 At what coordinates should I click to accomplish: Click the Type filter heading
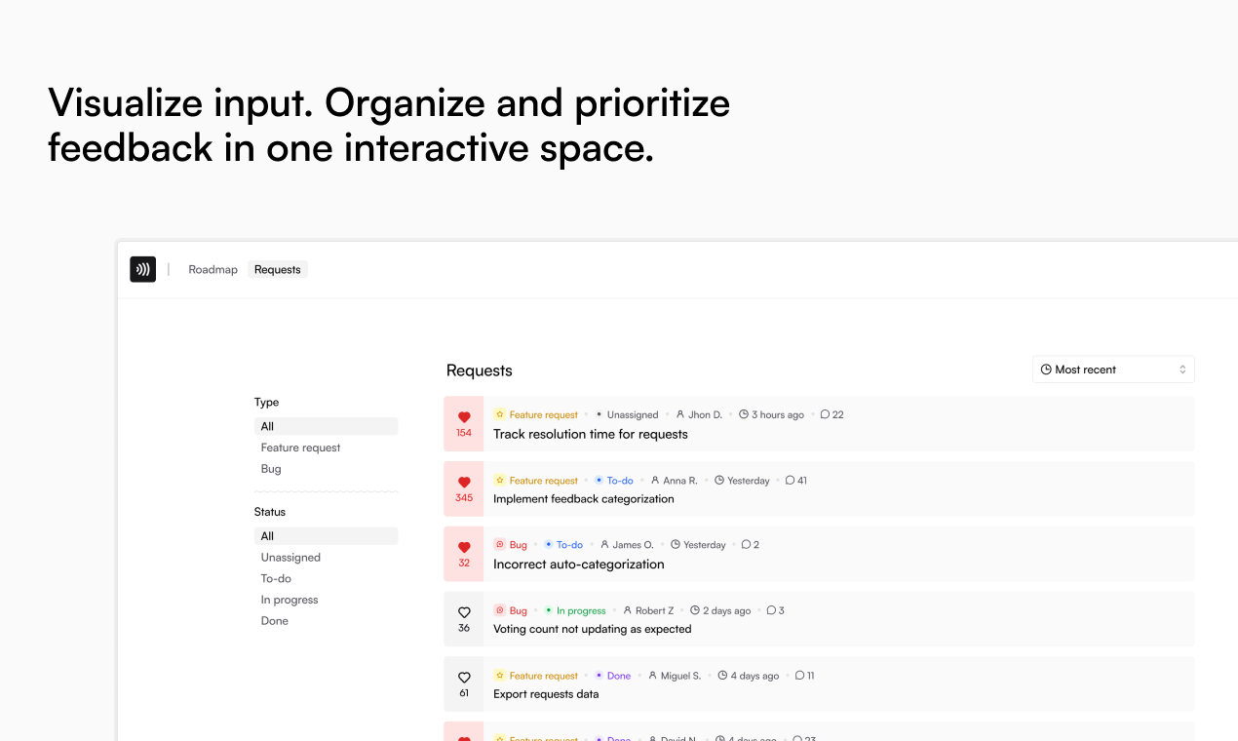pos(267,402)
